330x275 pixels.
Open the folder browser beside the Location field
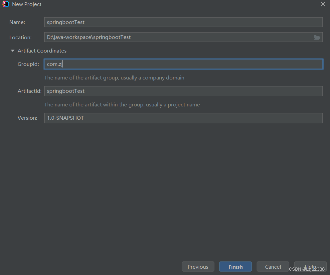[x=317, y=37]
